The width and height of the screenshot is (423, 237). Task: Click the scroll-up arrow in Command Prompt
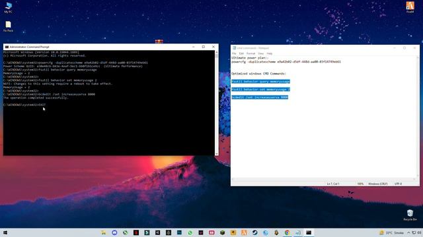click(x=217, y=52)
